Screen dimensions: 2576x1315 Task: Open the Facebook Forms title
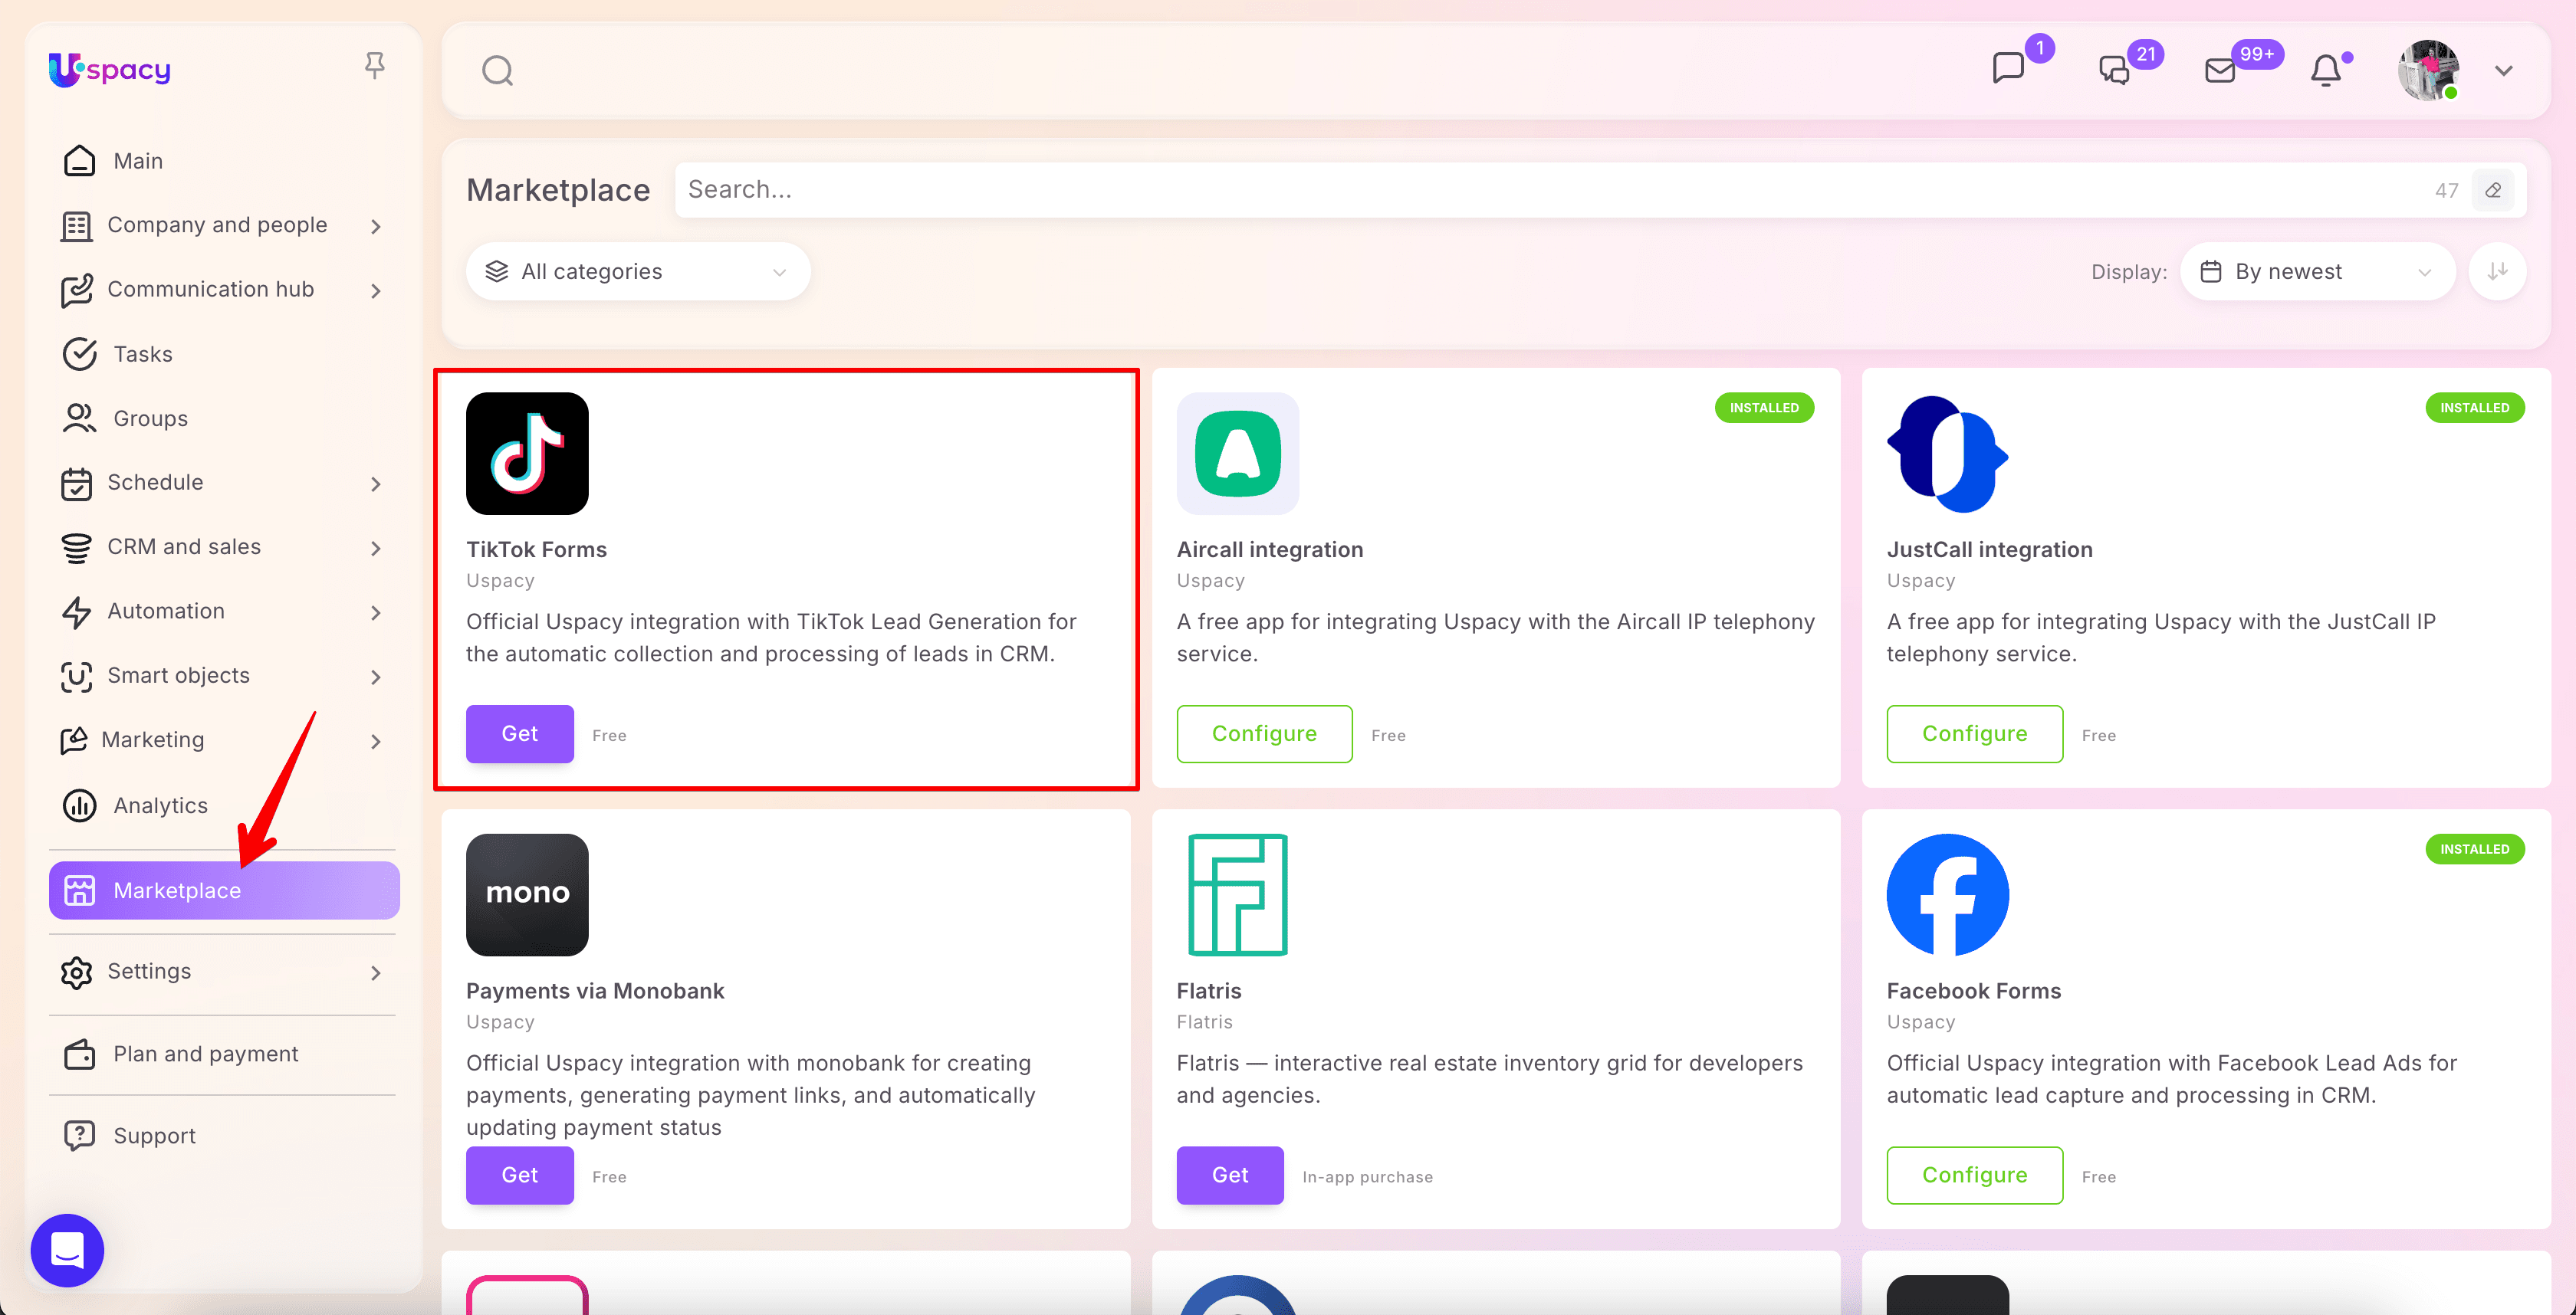point(1973,992)
